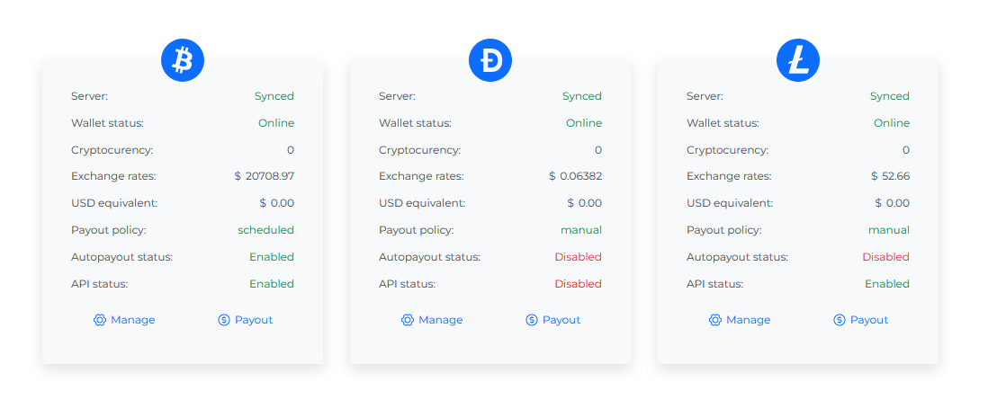Screen dimensions: 988x408
Task: Click the Litecoin logo icon
Action: pyautogui.click(x=798, y=61)
